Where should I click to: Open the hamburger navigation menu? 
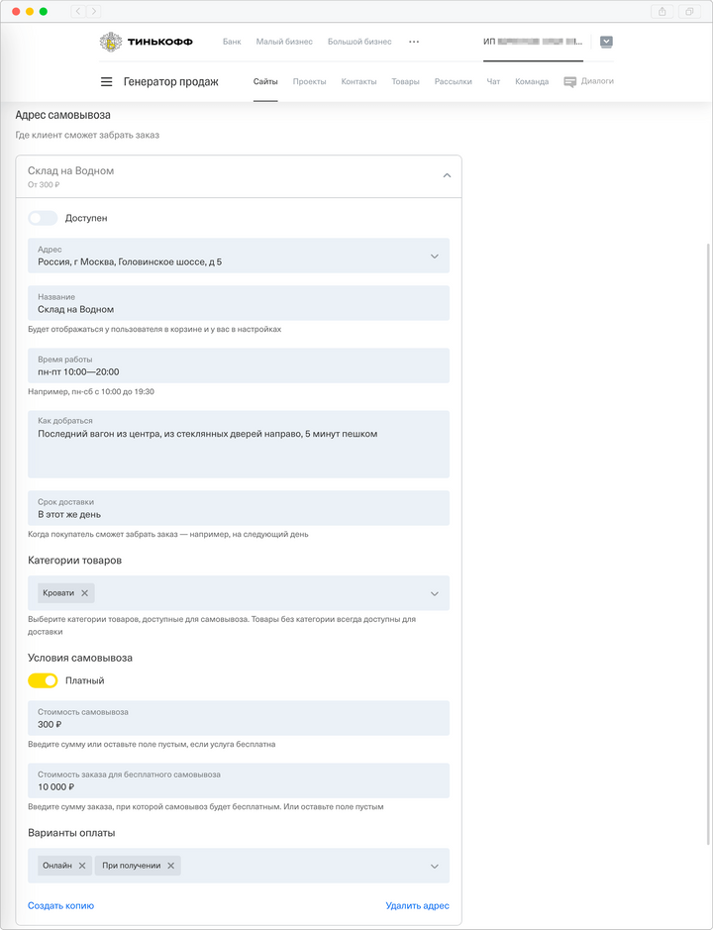click(x=107, y=82)
